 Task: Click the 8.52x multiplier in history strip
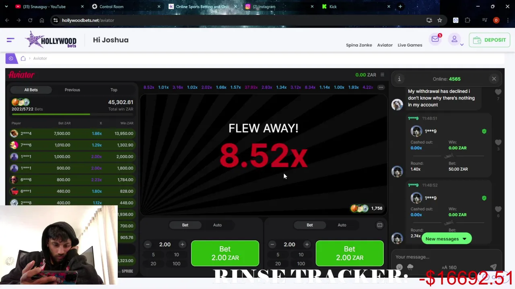coord(149,87)
